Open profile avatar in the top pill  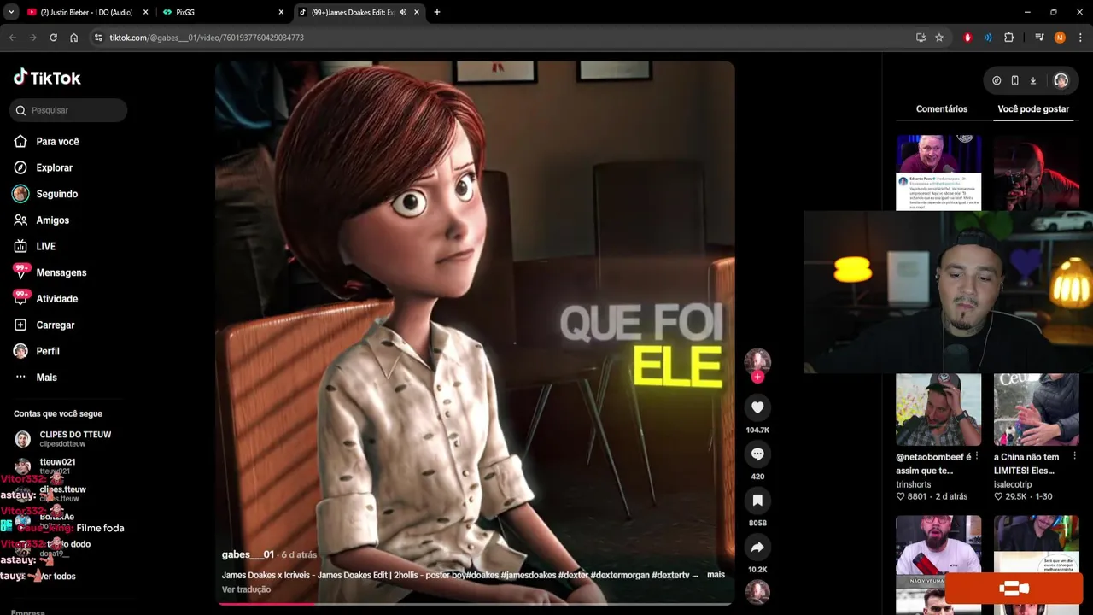(1061, 80)
